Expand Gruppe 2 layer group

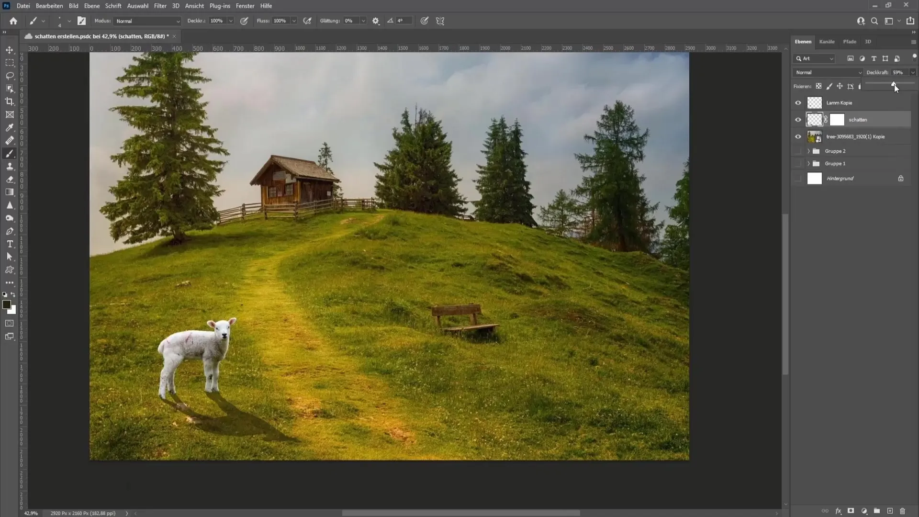[x=809, y=151]
